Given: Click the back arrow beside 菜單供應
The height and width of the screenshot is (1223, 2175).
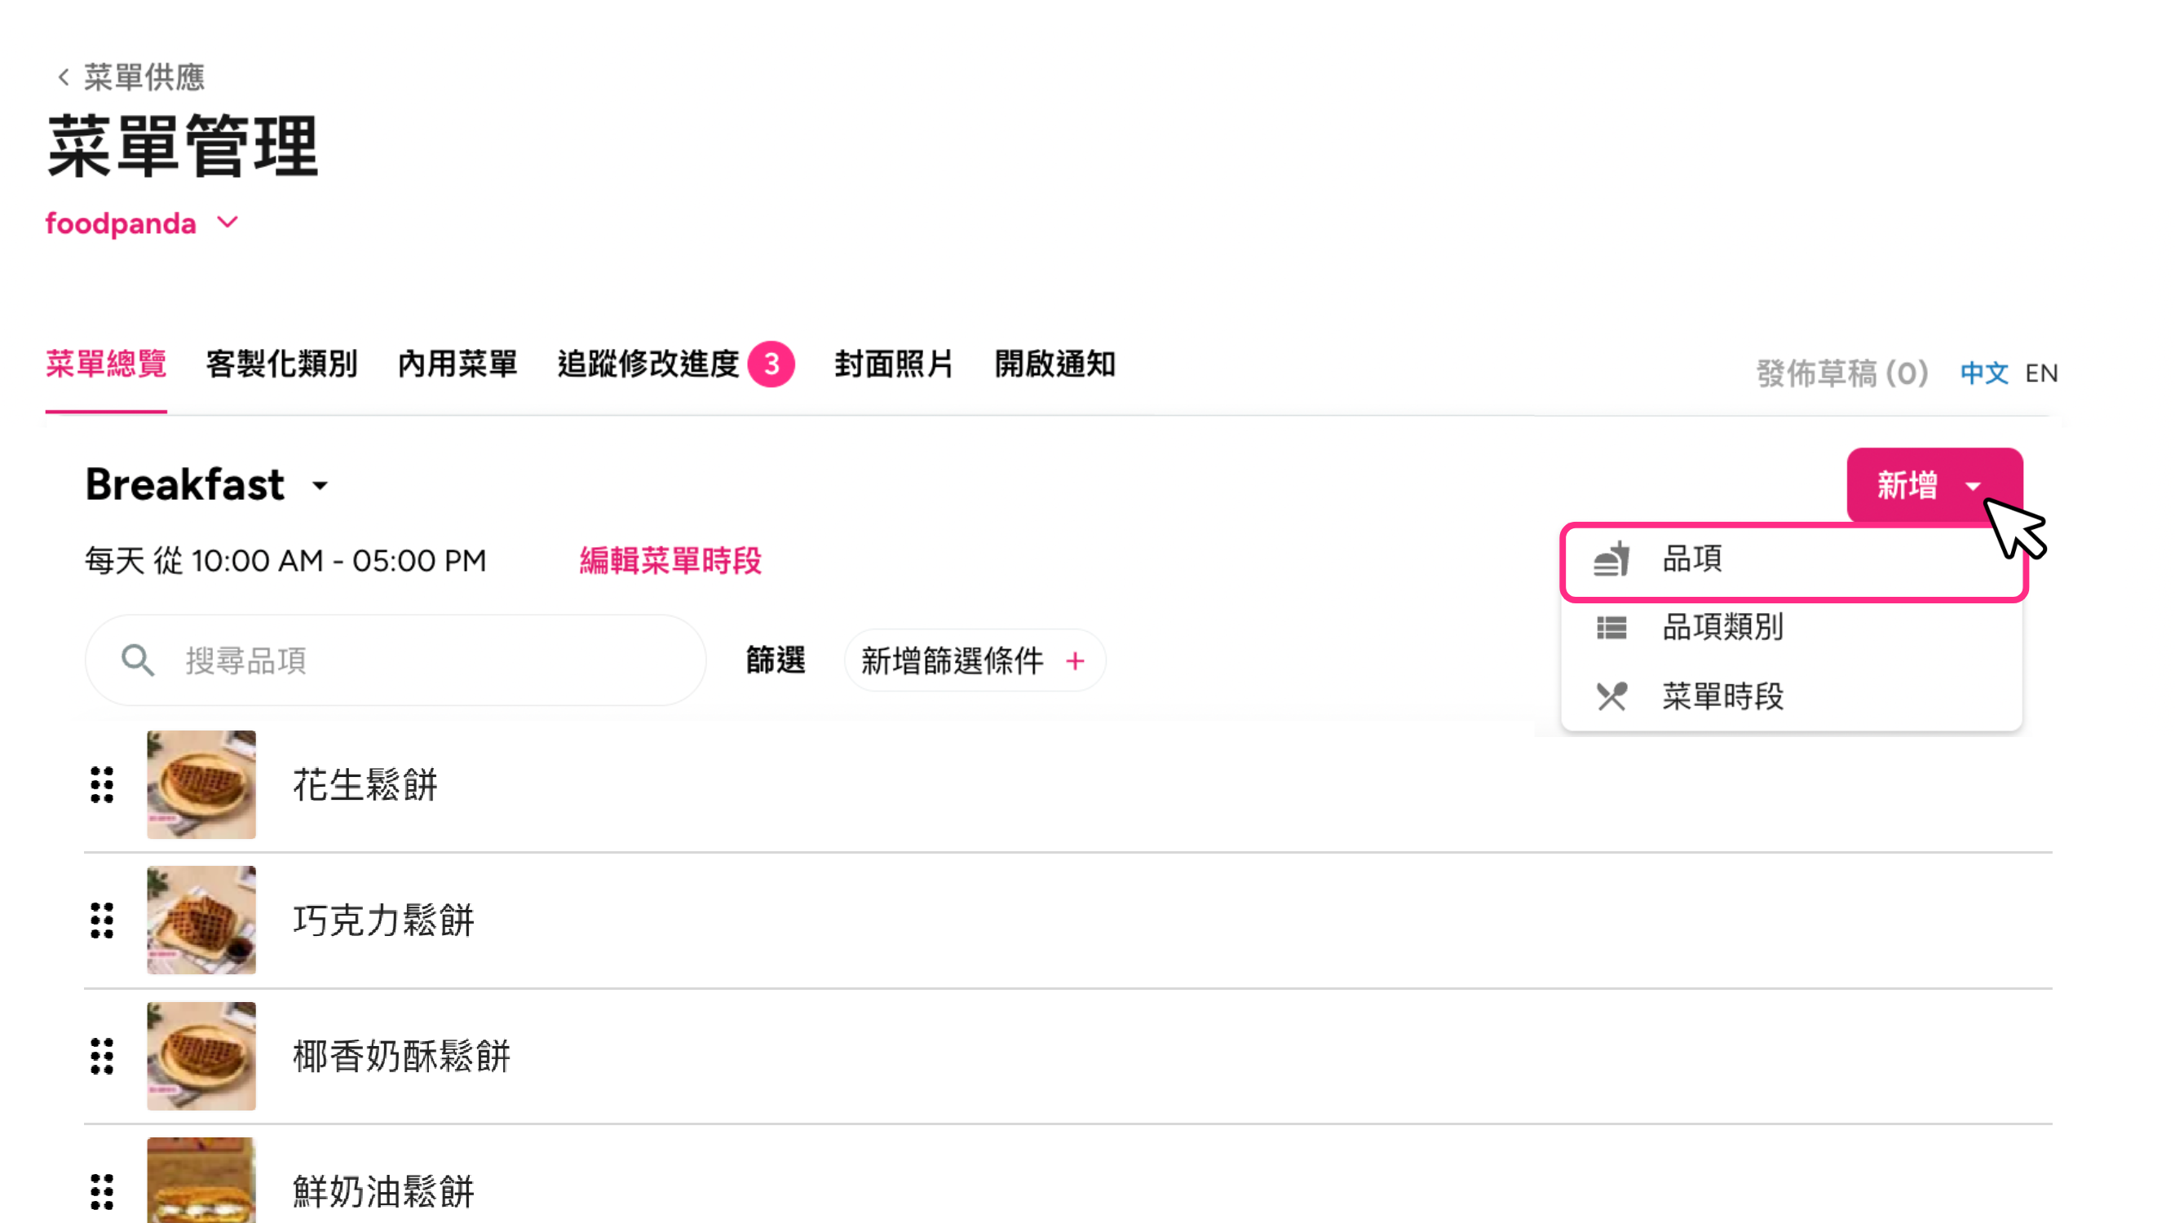Looking at the screenshot, I should (64, 77).
